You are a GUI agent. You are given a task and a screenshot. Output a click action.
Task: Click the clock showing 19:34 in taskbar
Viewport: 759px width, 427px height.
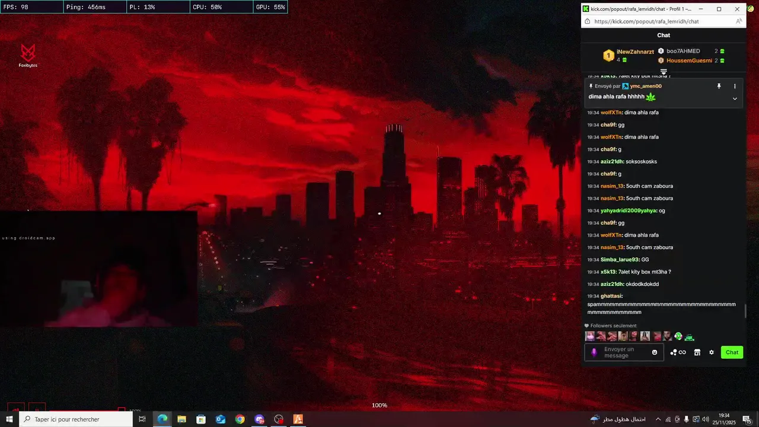pyautogui.click(x=724, y=416)
